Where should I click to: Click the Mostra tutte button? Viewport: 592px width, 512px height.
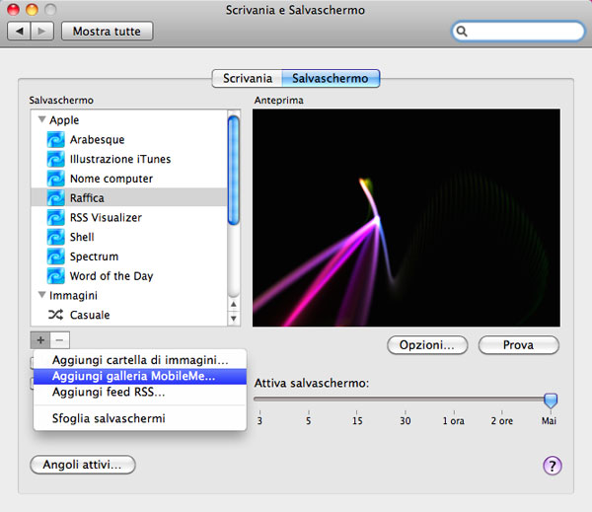[x=107, y=31]
